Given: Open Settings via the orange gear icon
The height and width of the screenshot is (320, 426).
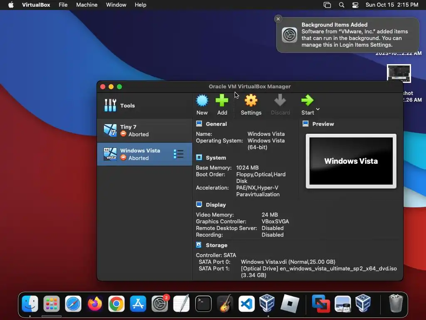Looking at the screenshot, I should [x=251, y=100].
